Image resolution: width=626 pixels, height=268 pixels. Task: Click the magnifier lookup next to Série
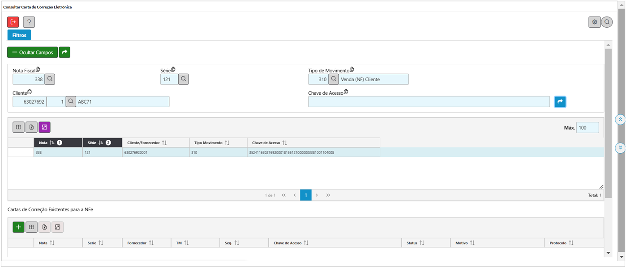[184, 79]
